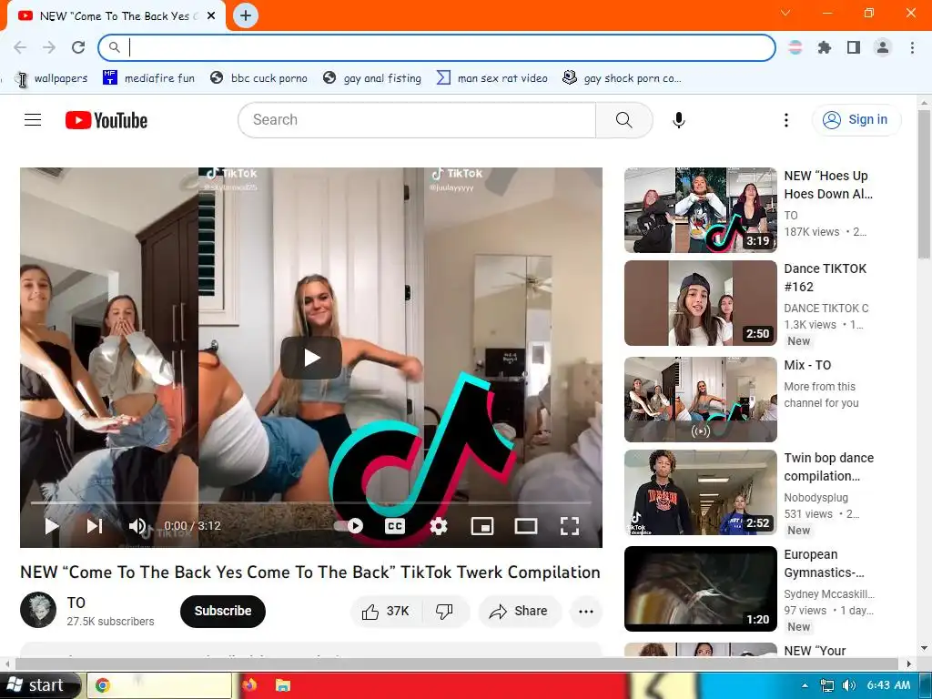Click the horizontal page scrollbar
This screenshot has width=932, height=699.
(x=457, y=664)
